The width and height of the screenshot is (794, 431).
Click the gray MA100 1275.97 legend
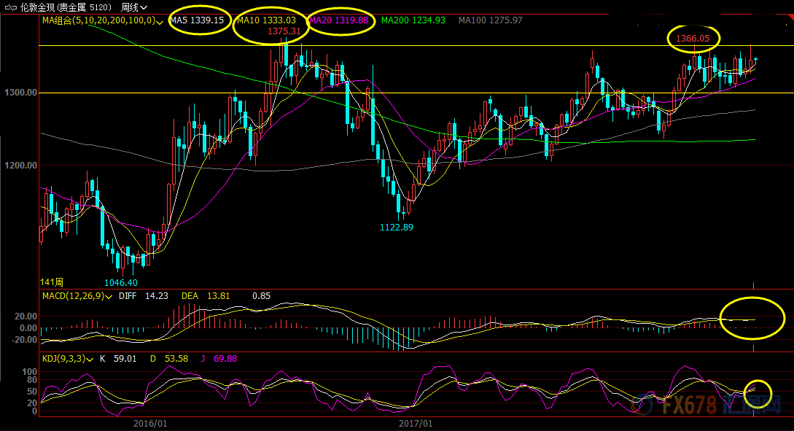click(490, 20)
